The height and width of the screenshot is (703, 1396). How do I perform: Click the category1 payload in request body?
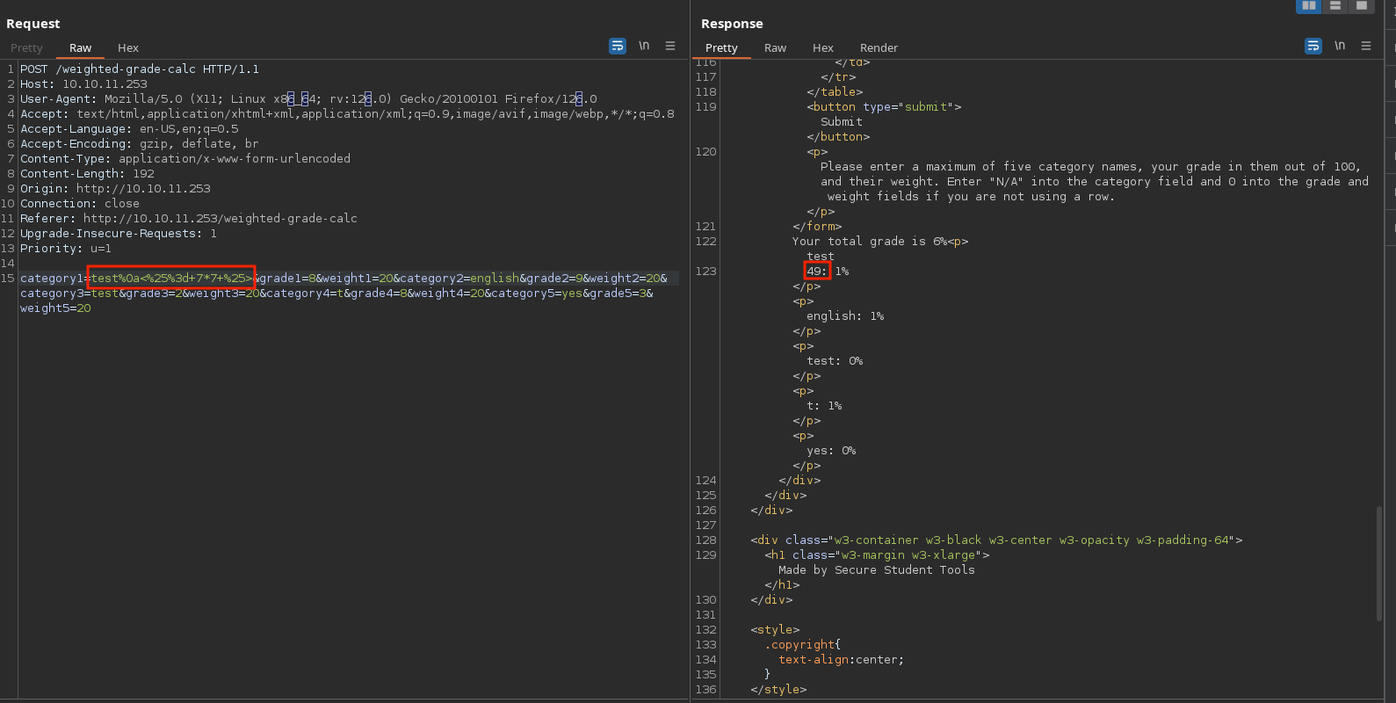pos(171,278)
